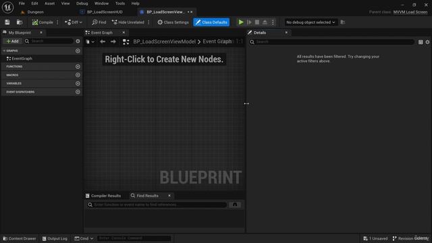This screenshot has height=243, width=432.
Task: Add a new function via plus icon
Action: coord(78,67)
